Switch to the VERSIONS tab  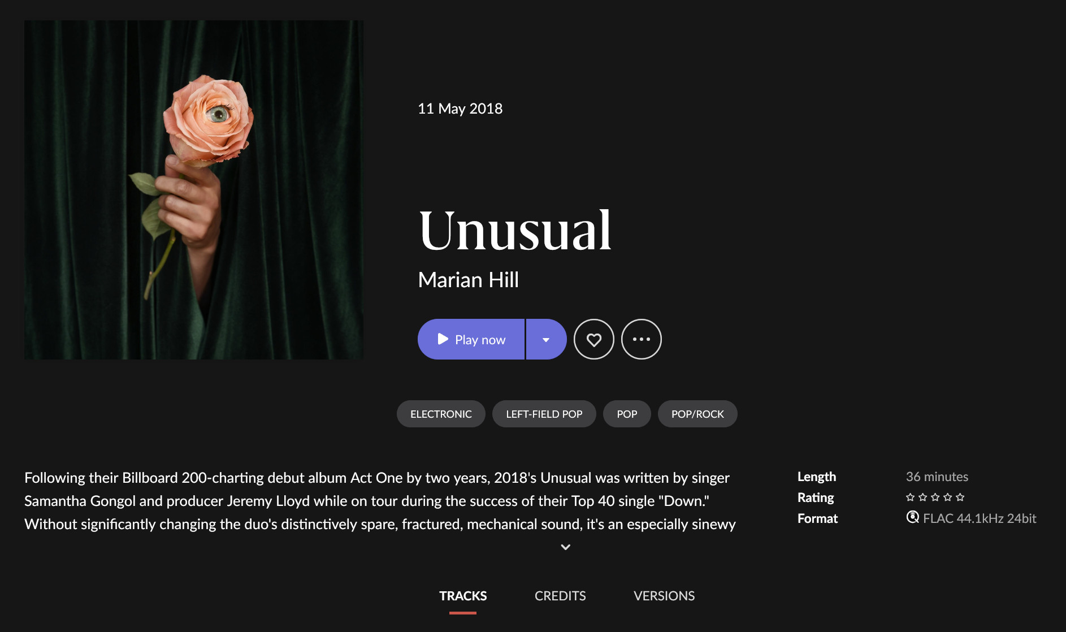click(x=664, y=596)
